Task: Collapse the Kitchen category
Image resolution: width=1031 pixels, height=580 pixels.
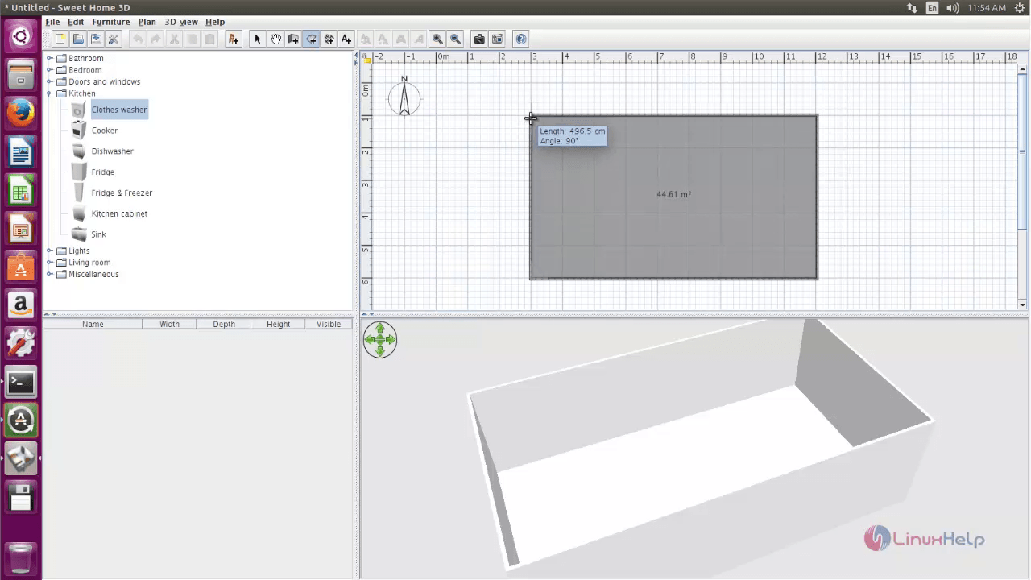Action: click(x=50, y=93)
